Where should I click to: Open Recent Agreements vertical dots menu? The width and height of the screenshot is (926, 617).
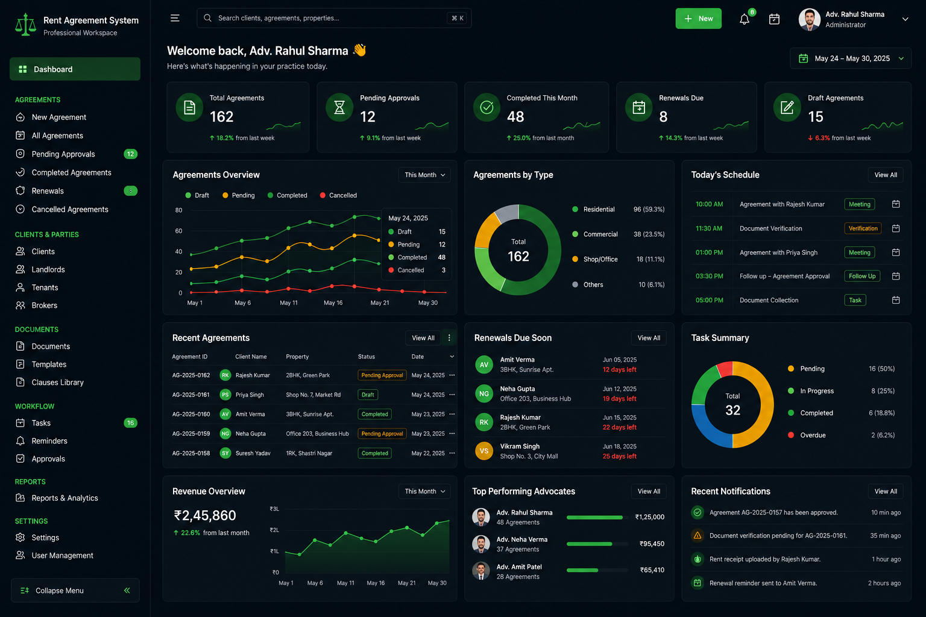tap(449, 338)
